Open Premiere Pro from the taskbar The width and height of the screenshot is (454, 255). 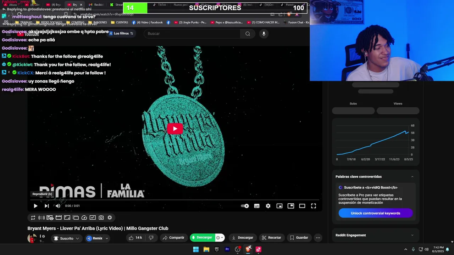click(227, 249)
